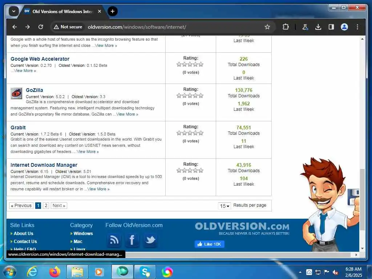The width and height of the screenshot is (372, 279).
Task: Select the Old Versions of Windows tab
Action: [x=62, y=11]
